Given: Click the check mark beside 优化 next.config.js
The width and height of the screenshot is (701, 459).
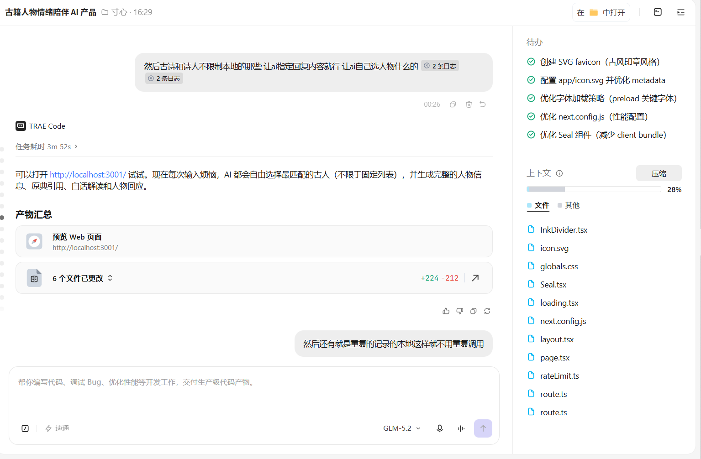Looking at the screenshot, I should 531,116.
